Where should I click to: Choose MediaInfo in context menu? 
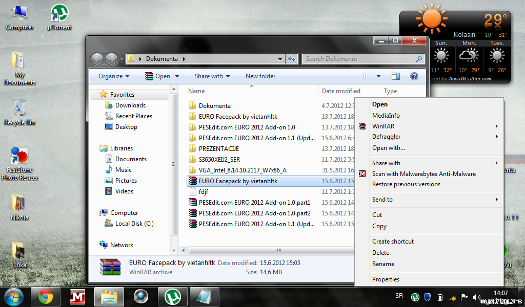click(x=429, y=116)
